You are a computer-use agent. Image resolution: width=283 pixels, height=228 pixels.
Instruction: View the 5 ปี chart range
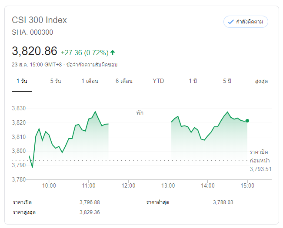click(227, 81)
